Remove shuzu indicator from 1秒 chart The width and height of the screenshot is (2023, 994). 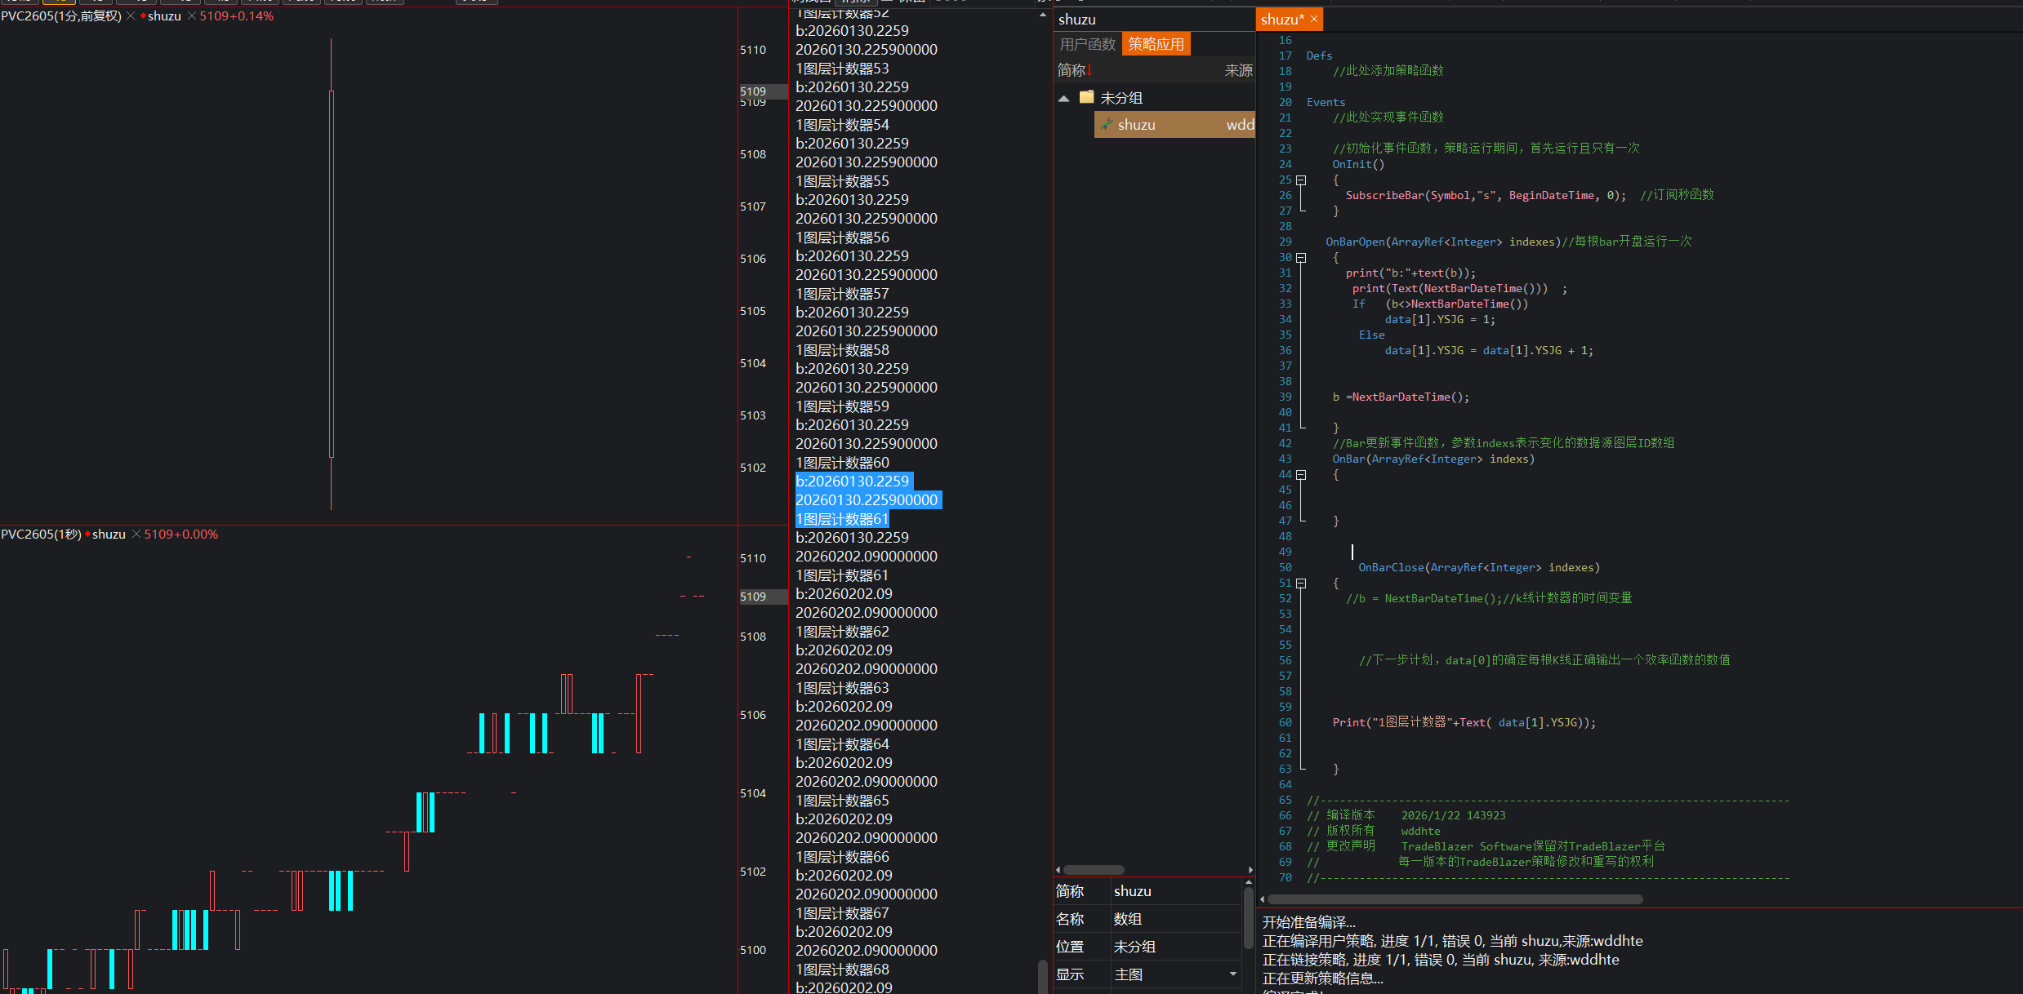(136, 535)
